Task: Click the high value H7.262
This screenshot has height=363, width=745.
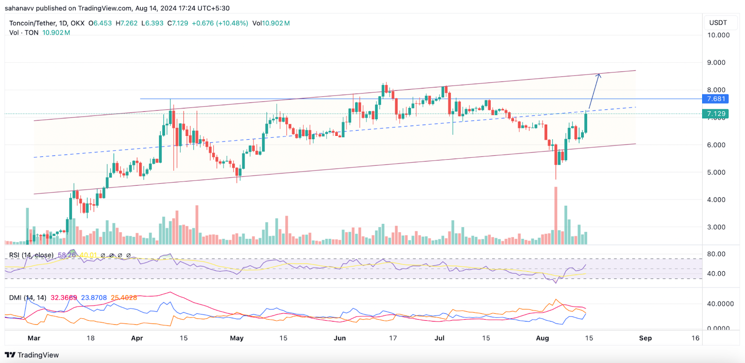Action: tap(127, 23)
